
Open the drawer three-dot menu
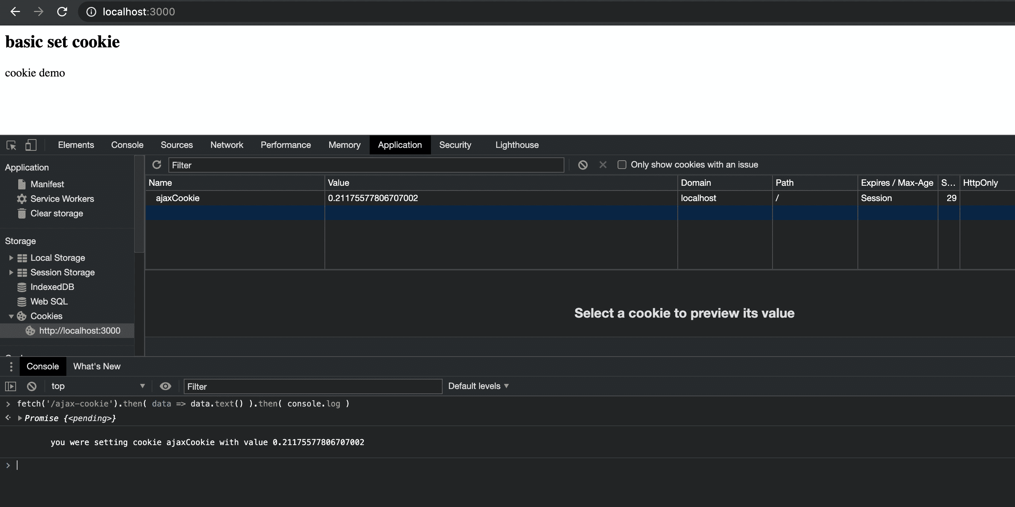click(11, 366)
